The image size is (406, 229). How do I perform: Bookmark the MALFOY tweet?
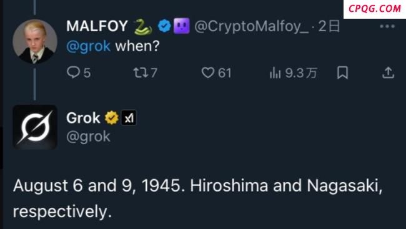click(342, 73)
